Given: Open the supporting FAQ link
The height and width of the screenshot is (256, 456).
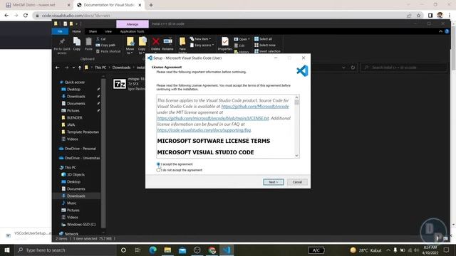Looking at the screenshot, I should [204, 130].
